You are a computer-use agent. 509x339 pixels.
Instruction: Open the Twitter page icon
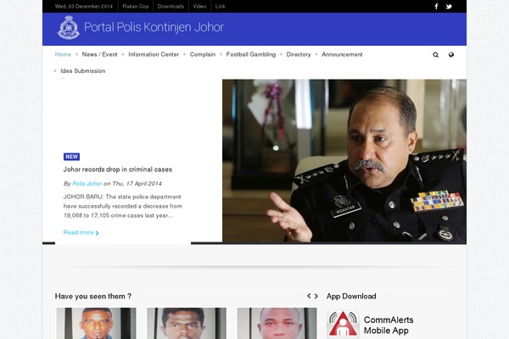[x=449, y=6]
